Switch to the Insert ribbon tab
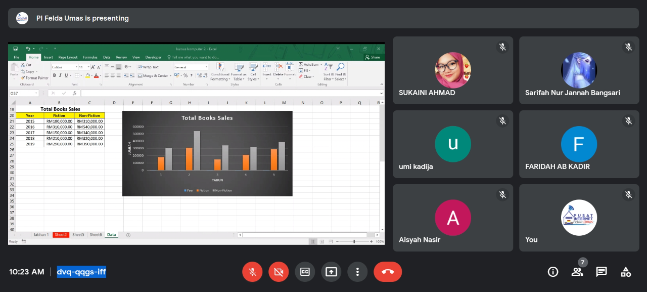 [49, 57]
